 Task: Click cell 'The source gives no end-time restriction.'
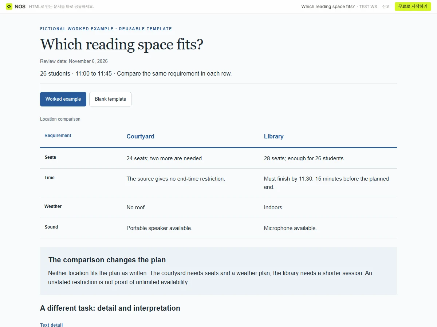coord(176,179)
